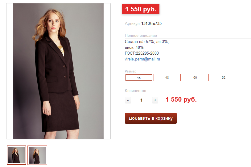This screenshot has height=167, width=251.
Task: Select size 48 option
Action: point(167,78)
